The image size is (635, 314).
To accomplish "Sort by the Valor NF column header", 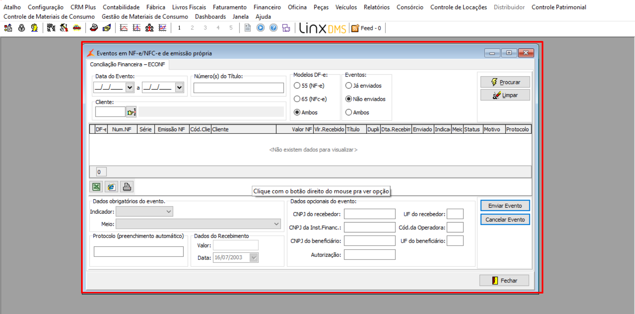I will point(295,129).
